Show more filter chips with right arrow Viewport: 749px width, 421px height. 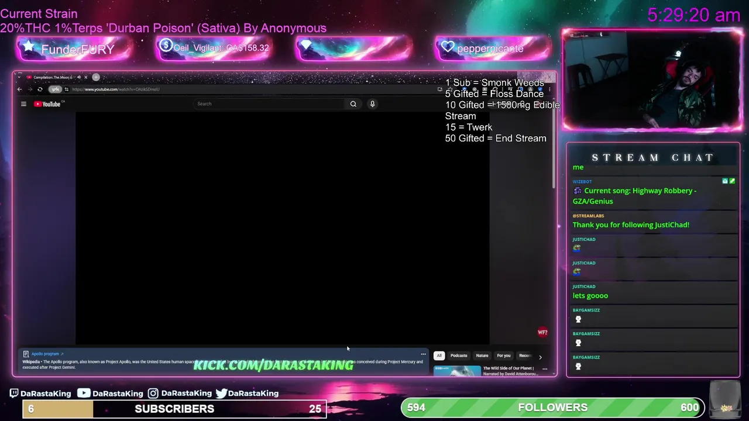(x=540, y=356)
